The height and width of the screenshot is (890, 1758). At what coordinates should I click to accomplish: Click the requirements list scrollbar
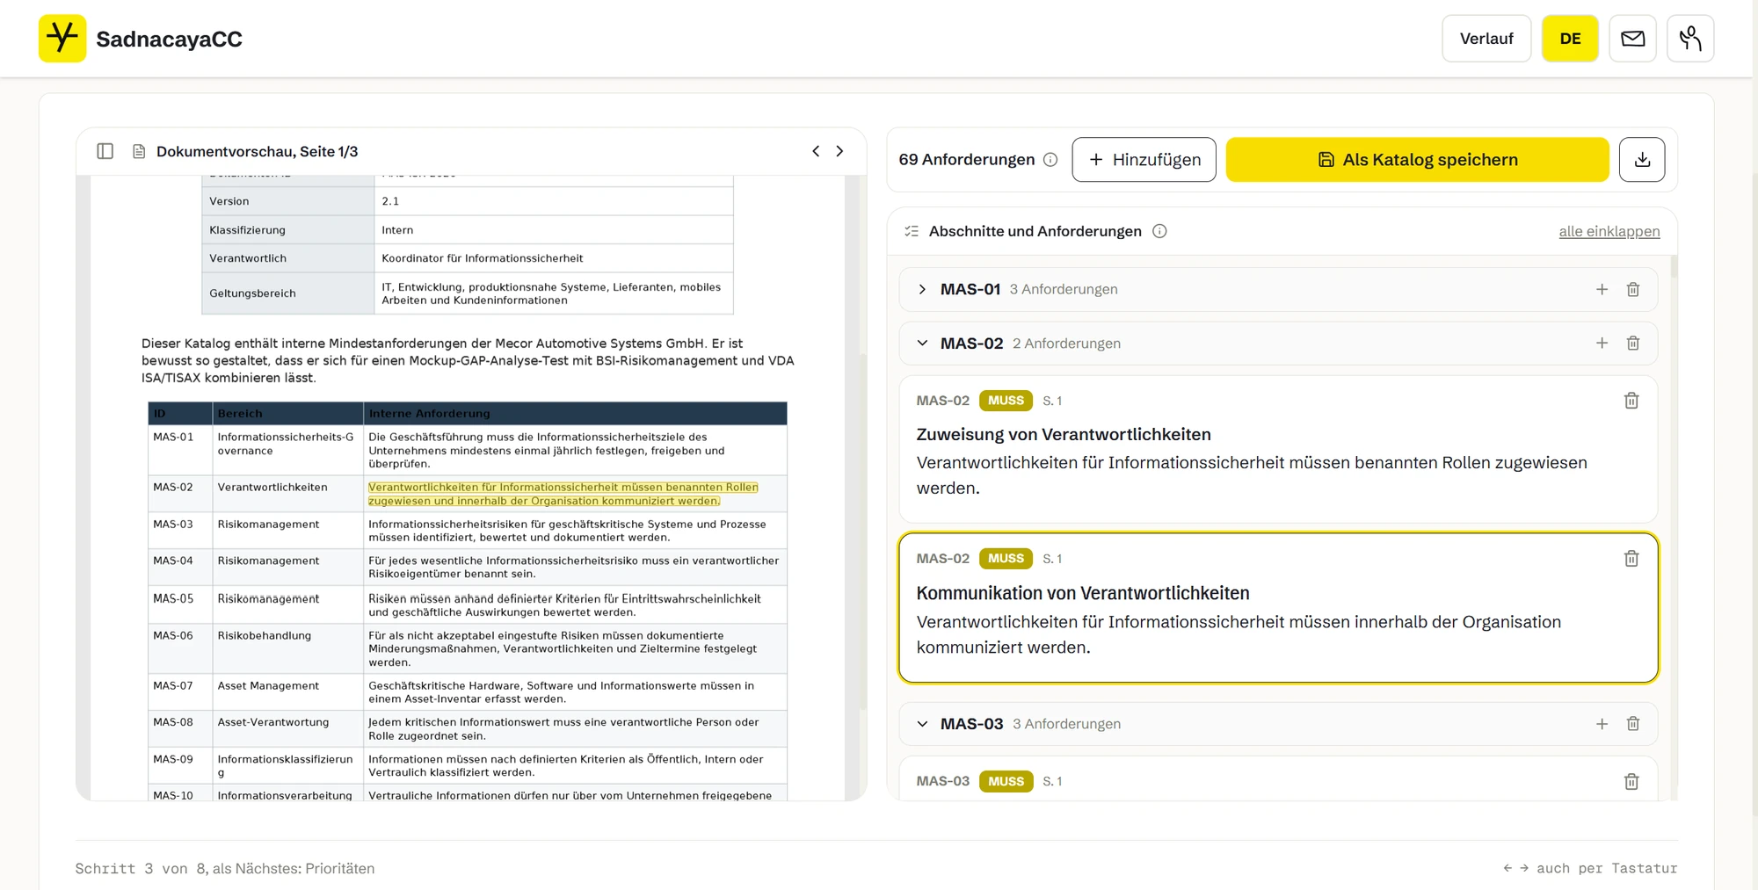(x=1673, y=266)
